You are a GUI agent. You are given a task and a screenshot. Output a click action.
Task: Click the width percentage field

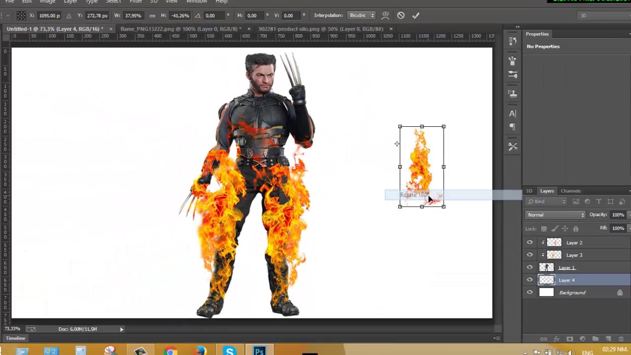[134, 15]
